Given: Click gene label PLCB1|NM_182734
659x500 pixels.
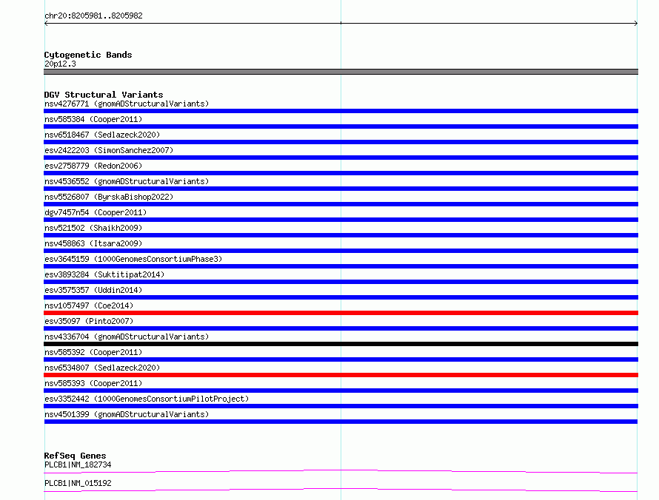Looking at the screenshot, I should (x=78, y=464).
